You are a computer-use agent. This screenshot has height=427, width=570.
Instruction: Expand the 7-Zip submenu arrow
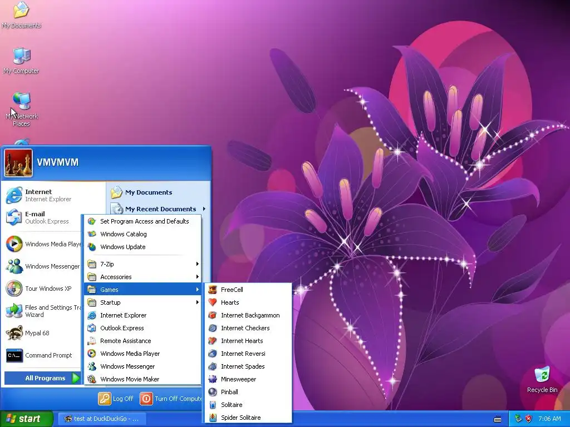[198, 264]
